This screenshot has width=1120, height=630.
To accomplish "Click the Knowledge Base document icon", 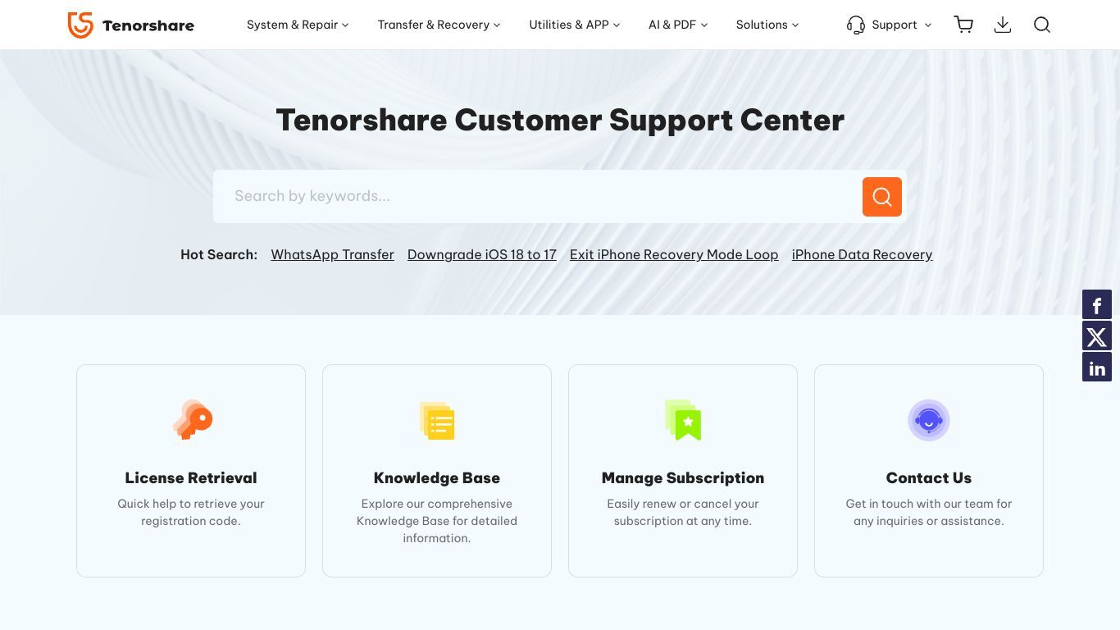I will (x=437, y=420).
